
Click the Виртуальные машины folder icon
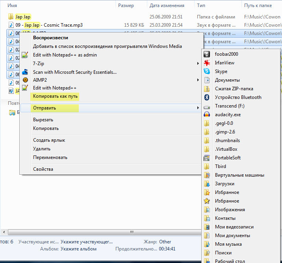(207, 175)
